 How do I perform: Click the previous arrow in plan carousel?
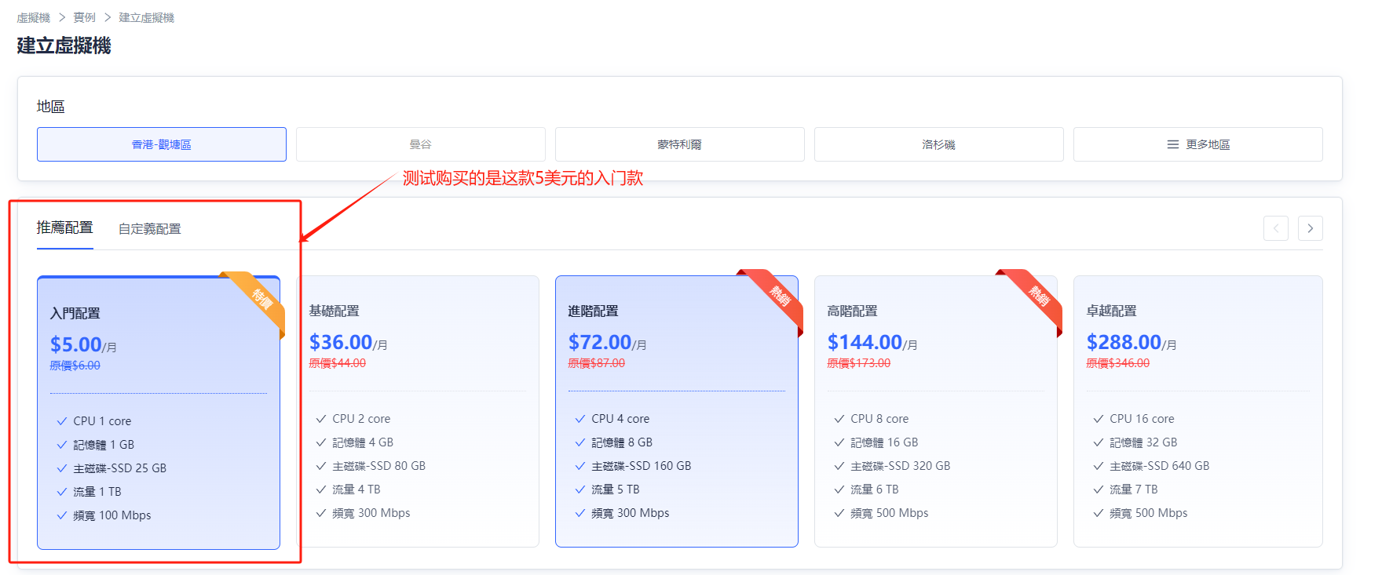click(x=1275, y=228)
